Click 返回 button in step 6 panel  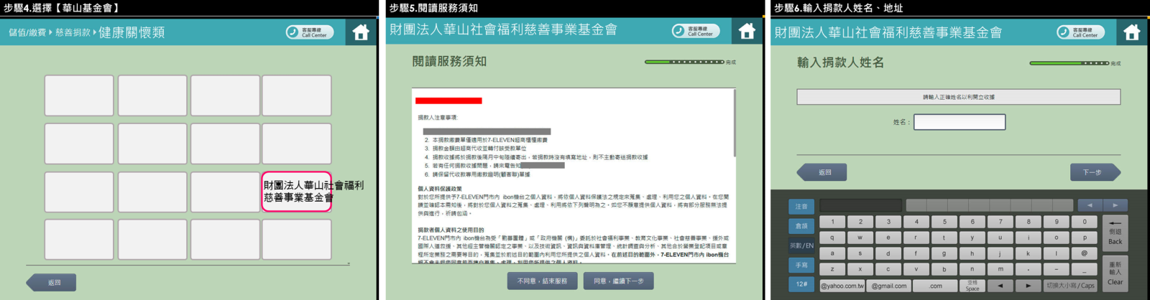click(x=822, y=172)
